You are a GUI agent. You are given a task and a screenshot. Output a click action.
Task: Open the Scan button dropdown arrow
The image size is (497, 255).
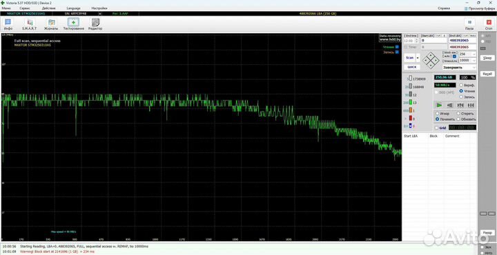coord(418,58)
